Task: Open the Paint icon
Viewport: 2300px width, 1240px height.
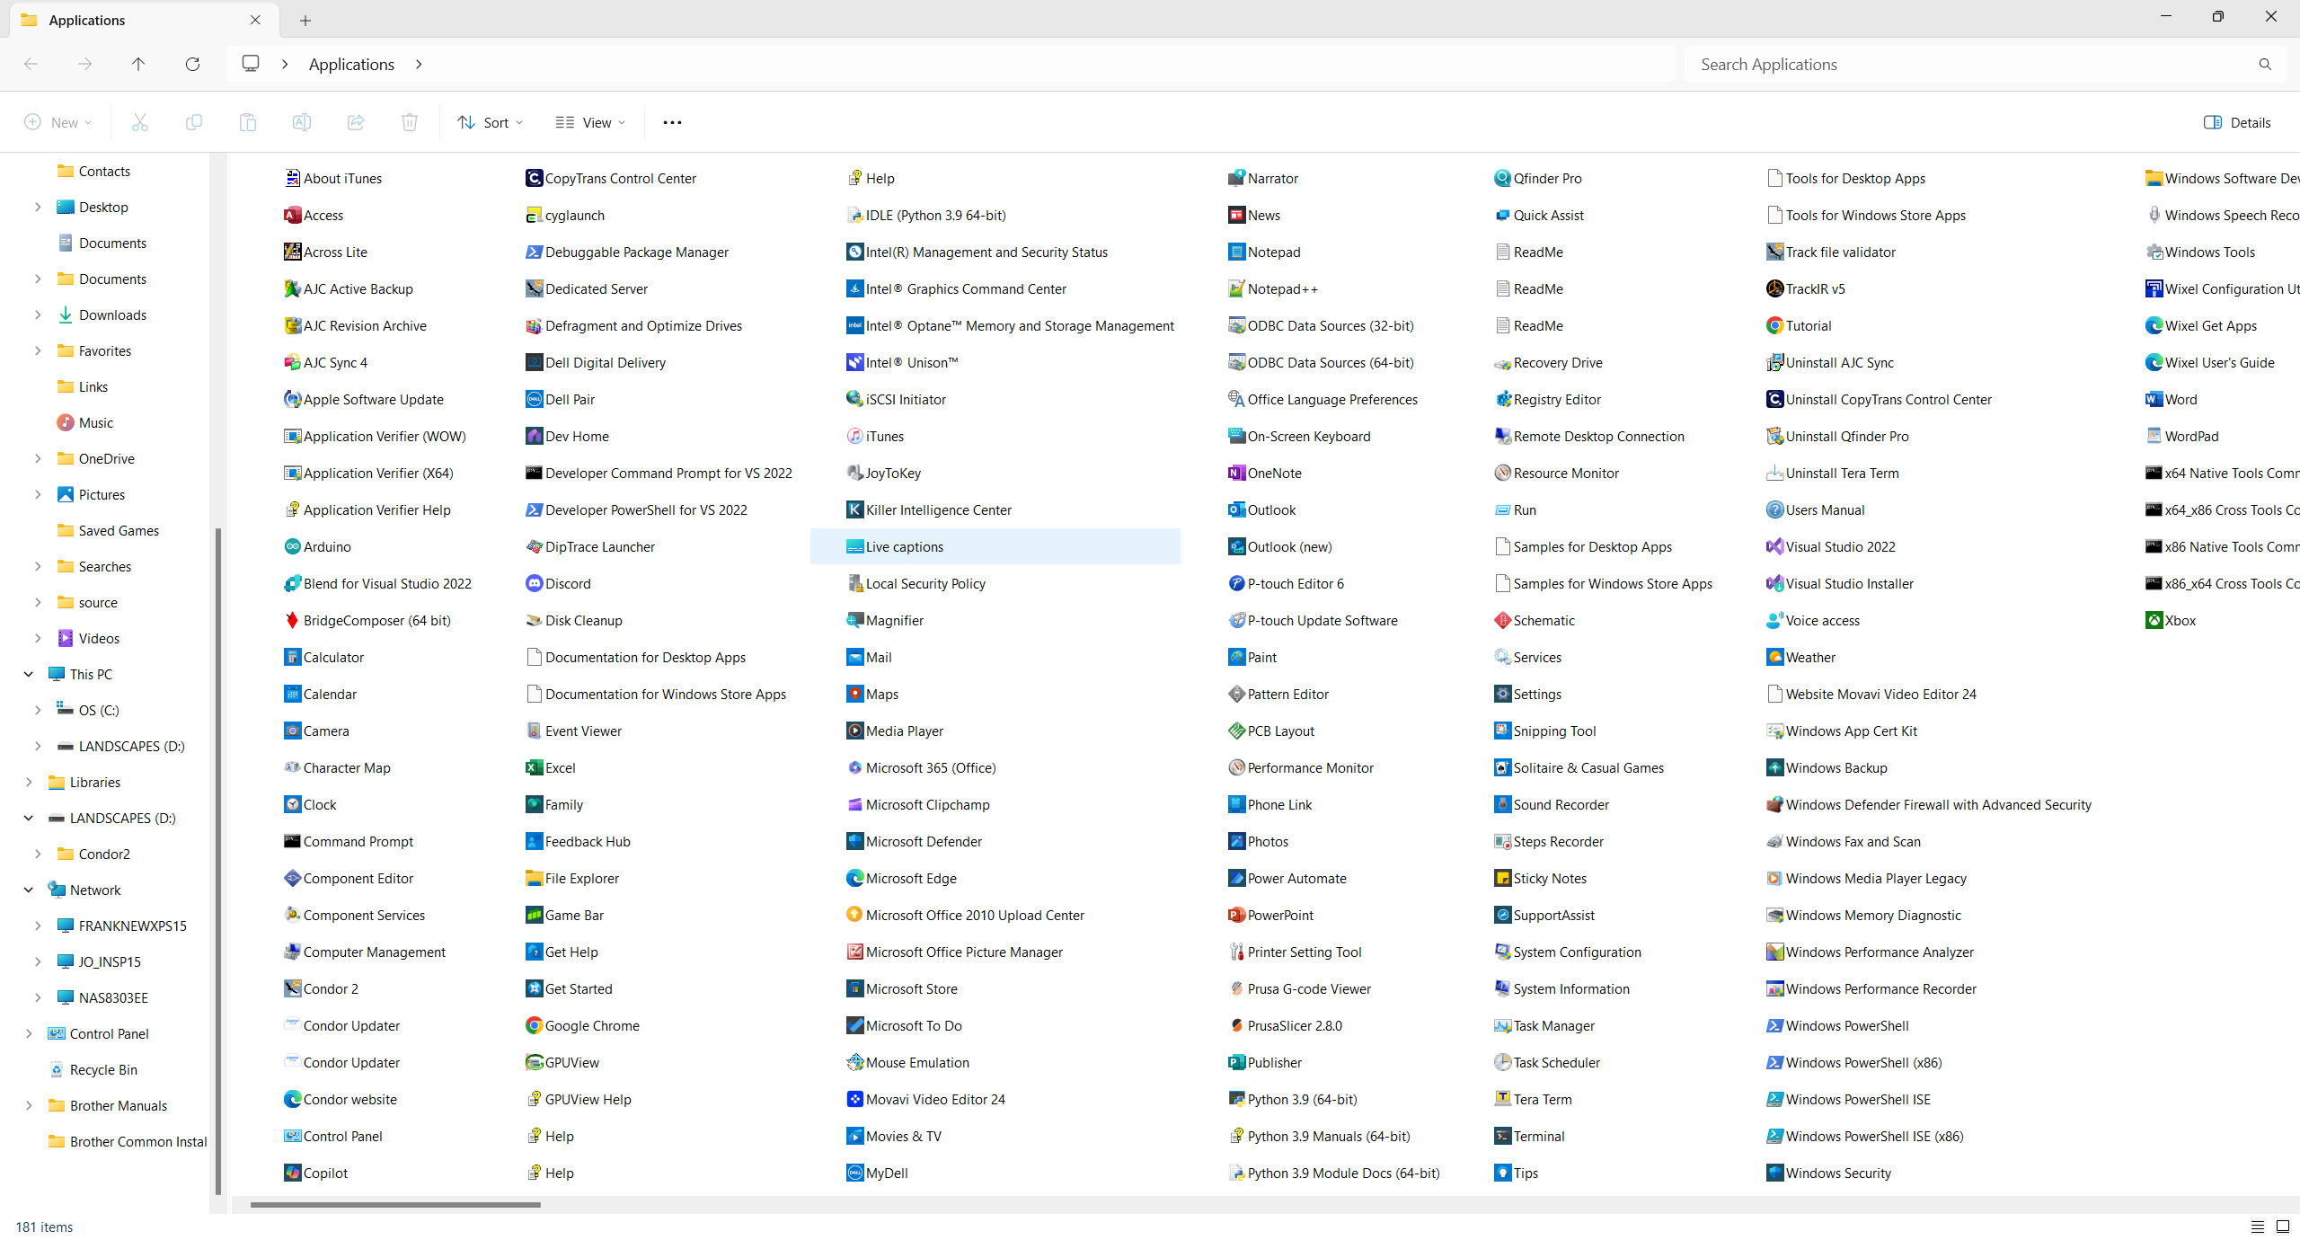Action: click(1236, 657)
